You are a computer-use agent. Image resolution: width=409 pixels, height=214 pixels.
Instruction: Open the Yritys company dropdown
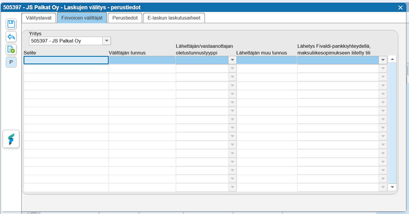107,41
